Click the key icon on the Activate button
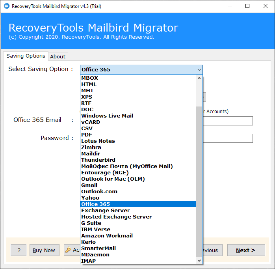 coord(68,250)
